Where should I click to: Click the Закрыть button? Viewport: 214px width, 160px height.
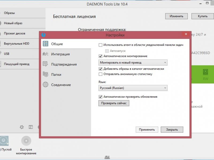(172, 130)
